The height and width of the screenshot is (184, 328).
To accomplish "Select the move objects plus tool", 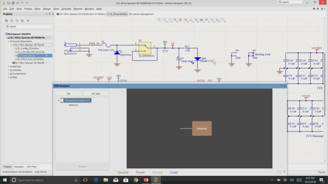I will 164,20.
